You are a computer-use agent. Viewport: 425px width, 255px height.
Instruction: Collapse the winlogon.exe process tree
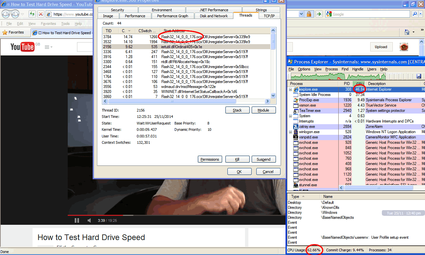point(291,132)
